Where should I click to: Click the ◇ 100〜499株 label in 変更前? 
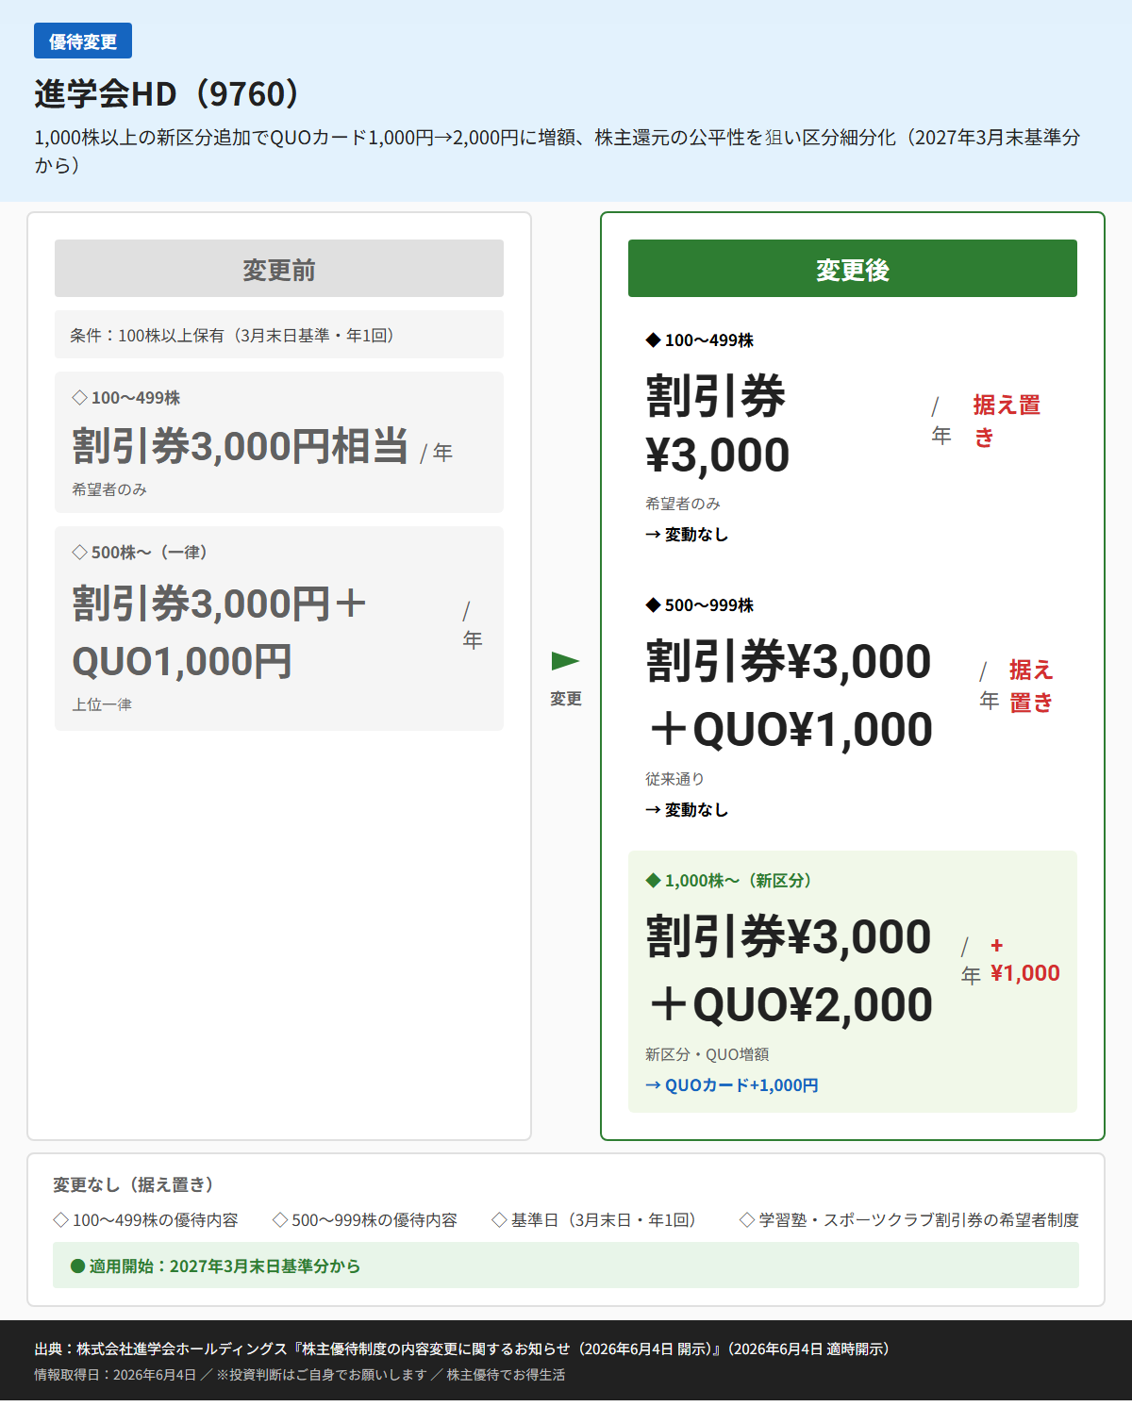pyautogui.click(x=126, y=398)
